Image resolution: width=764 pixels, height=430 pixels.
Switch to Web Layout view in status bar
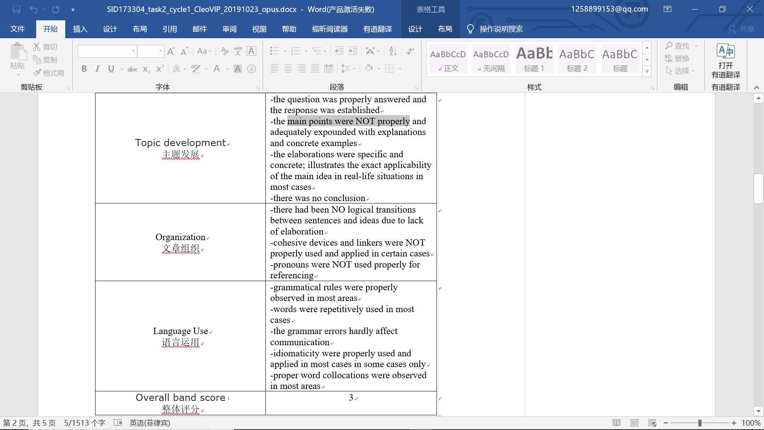(x=652, y=423)
